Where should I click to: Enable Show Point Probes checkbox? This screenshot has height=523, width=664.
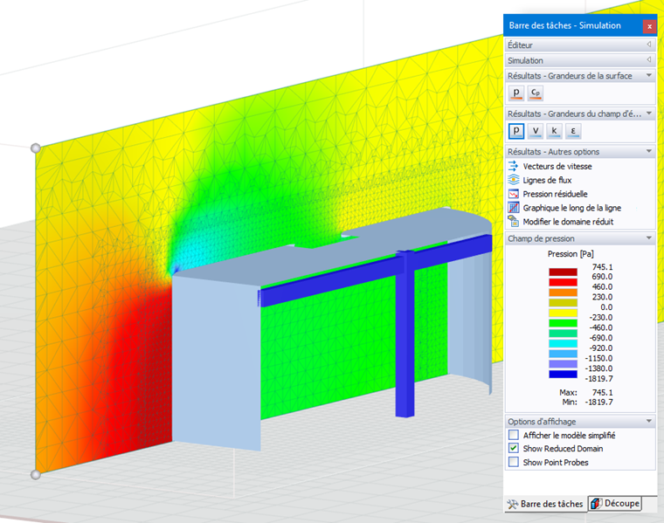(x=513, y=462)
